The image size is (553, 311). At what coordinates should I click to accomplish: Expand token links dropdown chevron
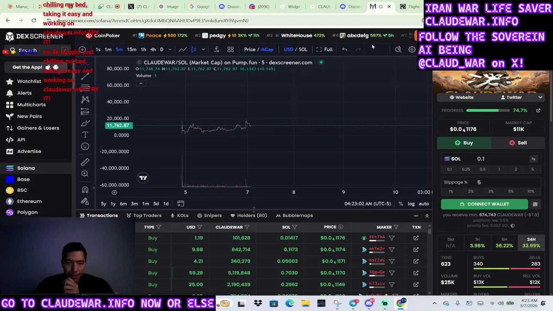[x=540, y=98]
